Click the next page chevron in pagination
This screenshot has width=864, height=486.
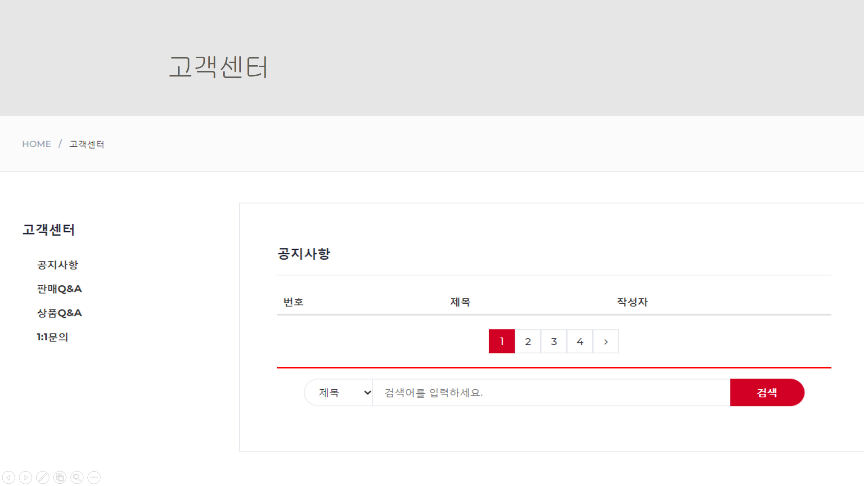point(606,342)
